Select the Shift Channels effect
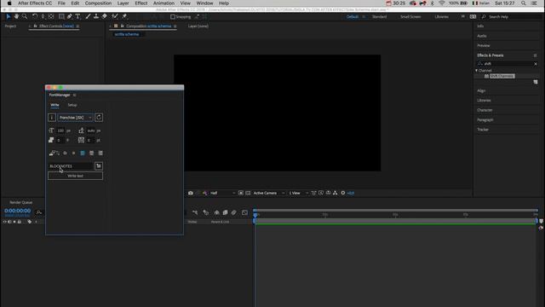The image size is (545, 307). click(x=502, y=76)
